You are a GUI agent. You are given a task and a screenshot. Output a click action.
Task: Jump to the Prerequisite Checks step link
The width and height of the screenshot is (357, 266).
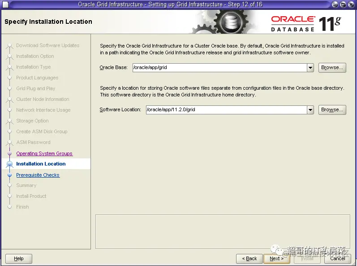38,175
